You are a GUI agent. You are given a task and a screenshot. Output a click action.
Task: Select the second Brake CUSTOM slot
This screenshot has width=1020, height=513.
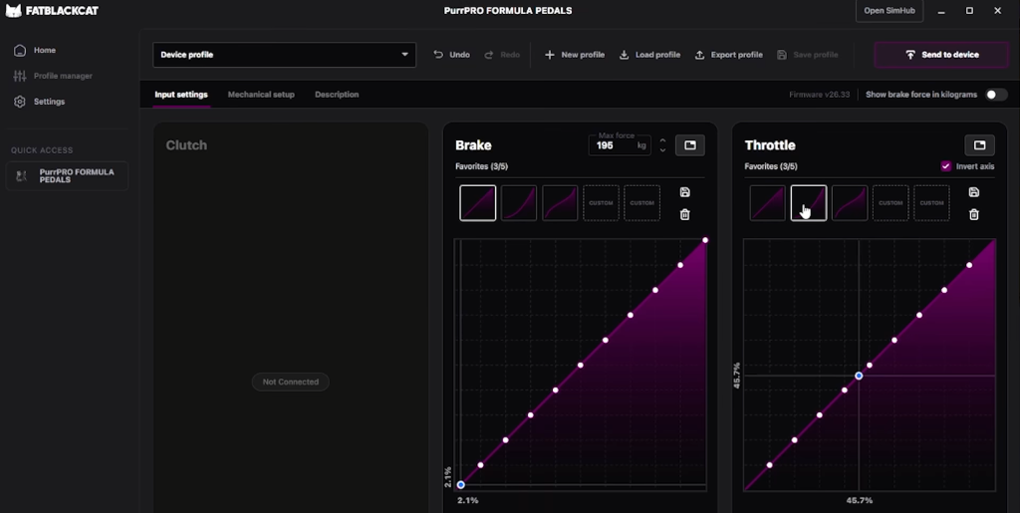tap(642, 203)
